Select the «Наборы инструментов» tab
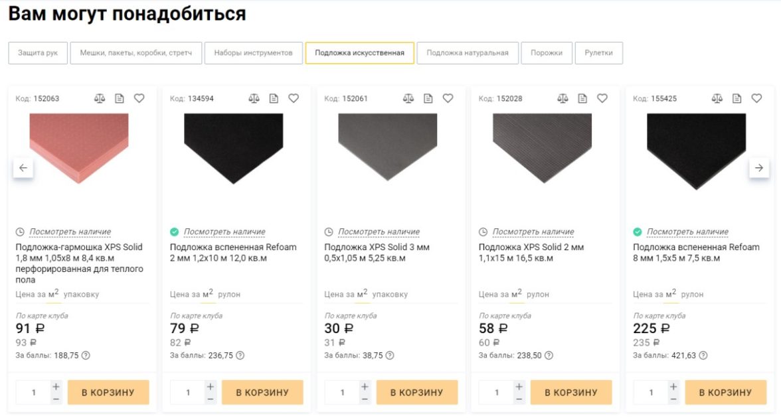This screenshot has height=418, width=781. [253, 53]
